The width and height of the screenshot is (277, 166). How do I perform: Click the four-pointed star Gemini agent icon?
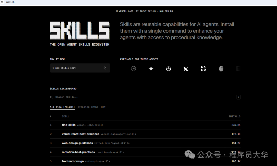151,69
